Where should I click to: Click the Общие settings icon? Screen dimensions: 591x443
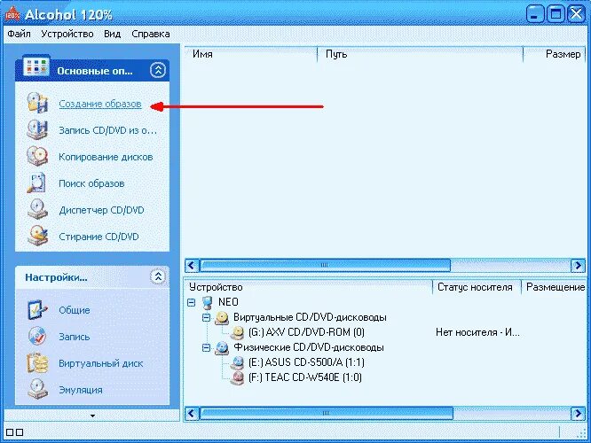click(x=37, y=310)
